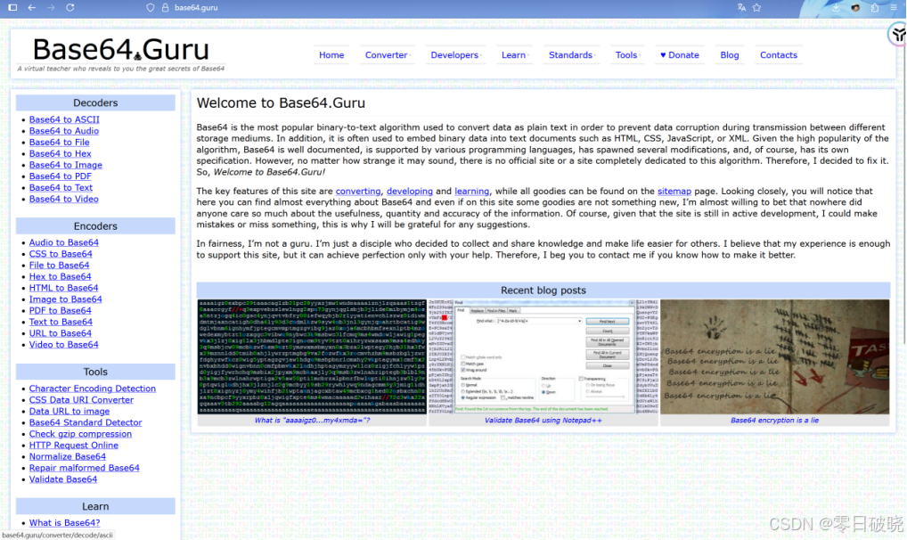The width and height of the screenshot is (907, 540).
Task: Open the Base64 to Video link
Action: 63,199
